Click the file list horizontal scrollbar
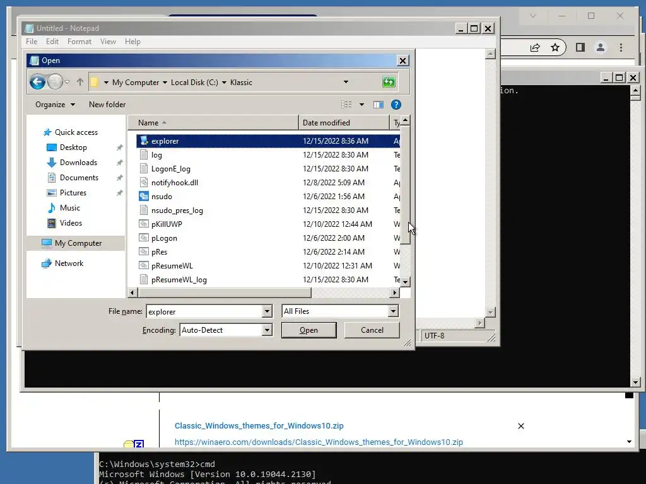Screen dimensions: 646x484 click(x=225, y=292)
